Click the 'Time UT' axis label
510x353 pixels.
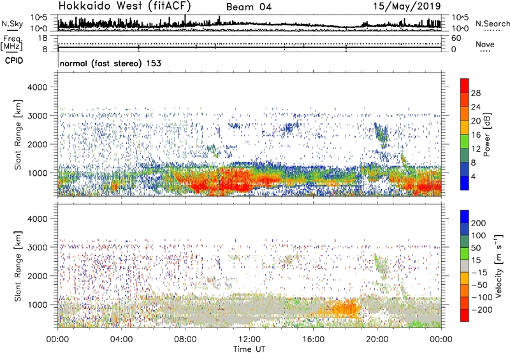pos(249,349)
